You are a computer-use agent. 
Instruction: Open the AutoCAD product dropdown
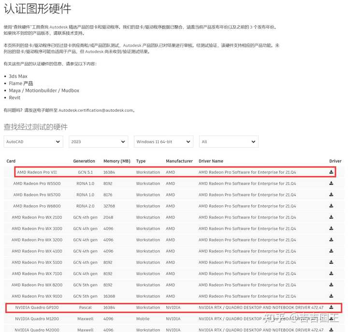coord(33,141)
